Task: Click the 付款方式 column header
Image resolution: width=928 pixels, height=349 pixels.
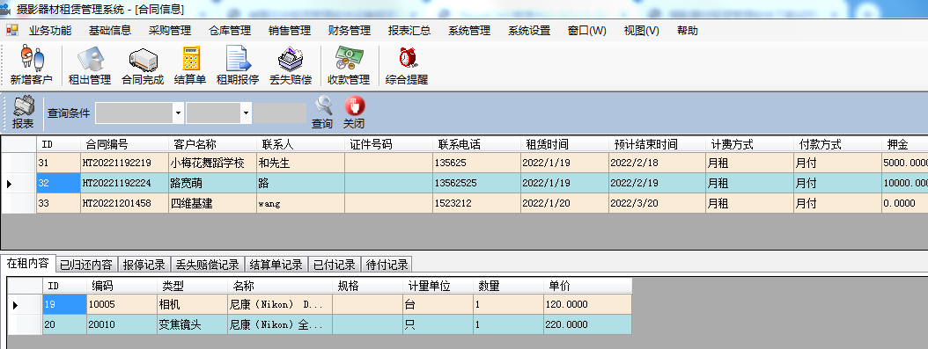Action: point(837,144)
